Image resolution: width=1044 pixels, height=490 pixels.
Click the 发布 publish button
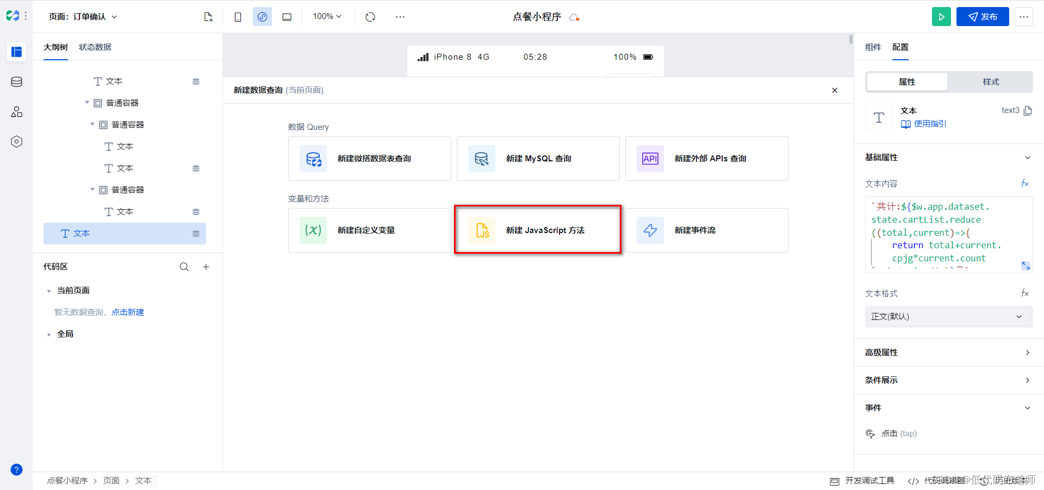(x=983, y=17)
